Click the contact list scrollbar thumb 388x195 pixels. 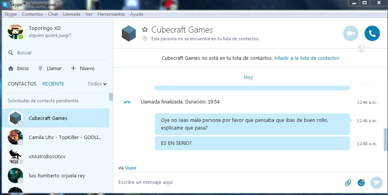[x=111, y=97]
